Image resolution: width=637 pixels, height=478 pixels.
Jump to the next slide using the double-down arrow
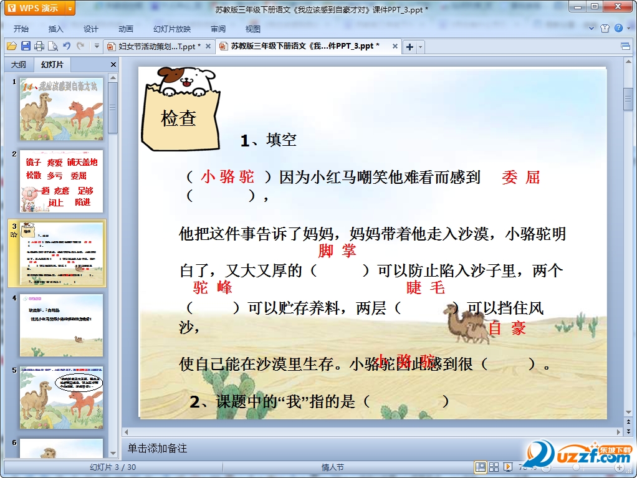pos(628,431)
